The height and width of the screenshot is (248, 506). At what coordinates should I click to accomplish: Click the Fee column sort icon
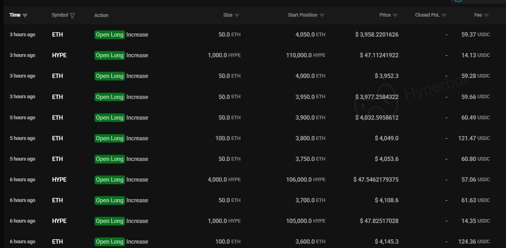tap(487, 16)
